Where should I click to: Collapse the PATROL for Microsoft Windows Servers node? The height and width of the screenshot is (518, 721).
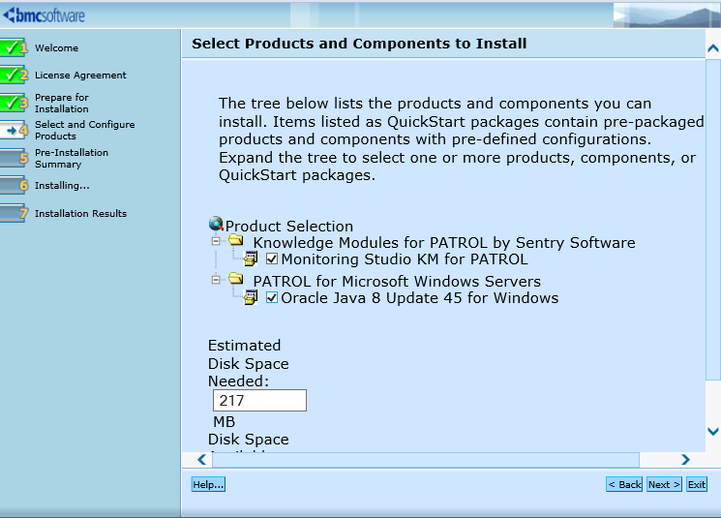click(216, 279)
